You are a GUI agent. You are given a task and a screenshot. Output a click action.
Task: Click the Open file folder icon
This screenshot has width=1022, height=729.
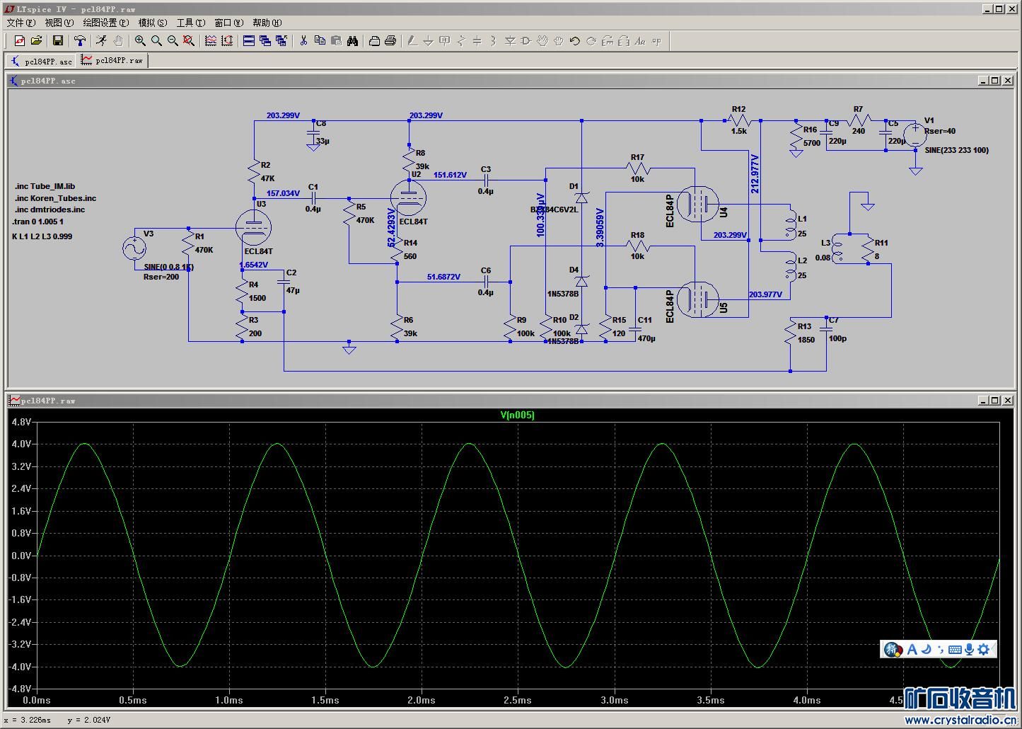click(36, 41)
